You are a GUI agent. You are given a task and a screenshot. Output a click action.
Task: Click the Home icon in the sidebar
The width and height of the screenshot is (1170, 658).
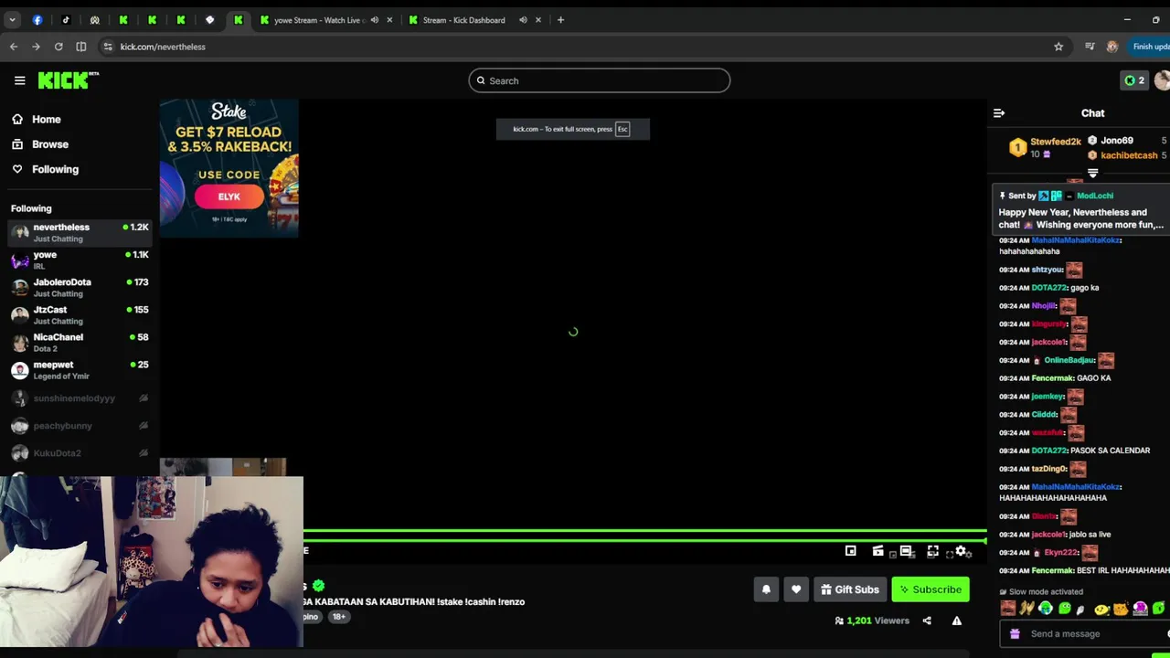[17, 119]
